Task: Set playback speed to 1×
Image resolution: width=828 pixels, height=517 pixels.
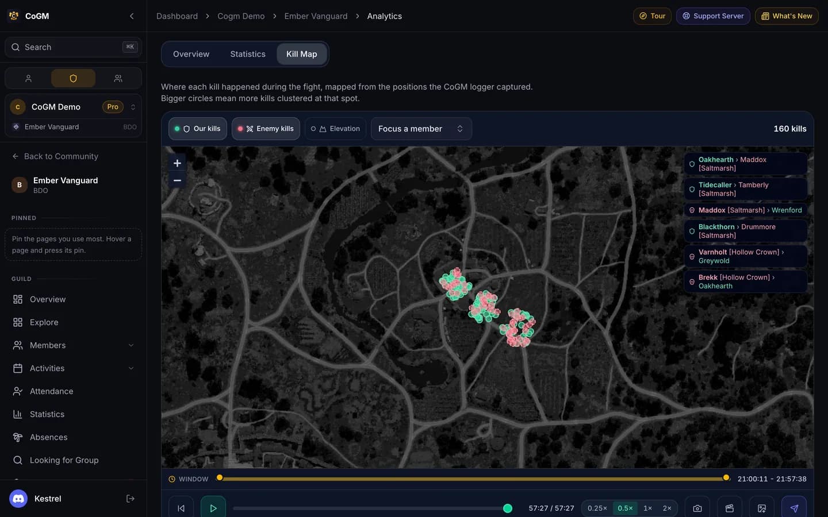Action: 647,508
